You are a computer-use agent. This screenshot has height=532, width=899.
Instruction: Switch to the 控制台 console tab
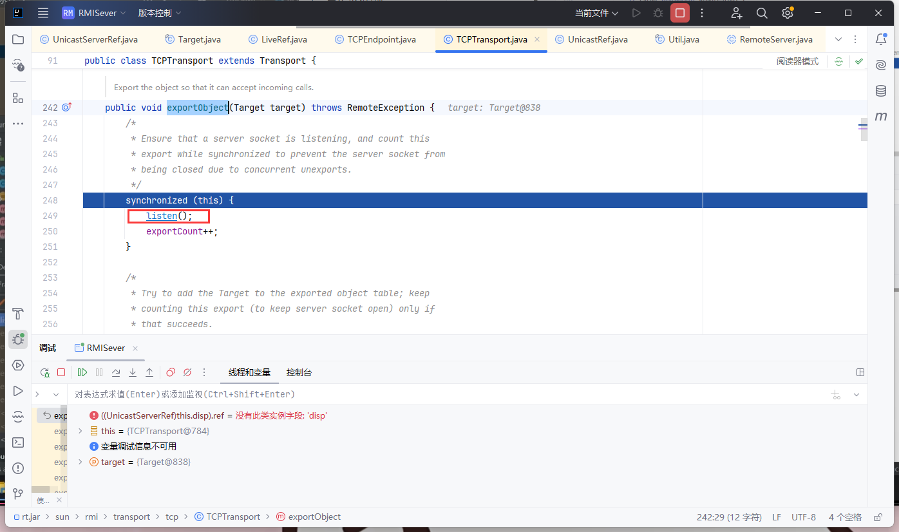tap(299, 372)
